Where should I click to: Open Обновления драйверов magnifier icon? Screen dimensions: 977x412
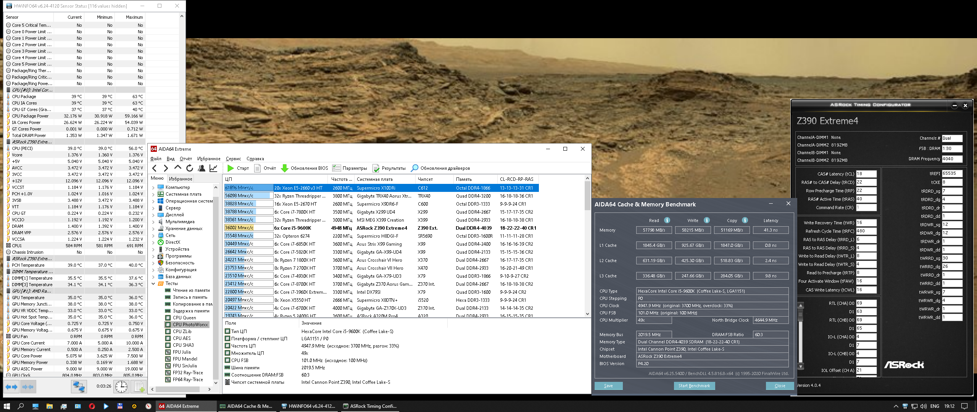click(414, 168)
